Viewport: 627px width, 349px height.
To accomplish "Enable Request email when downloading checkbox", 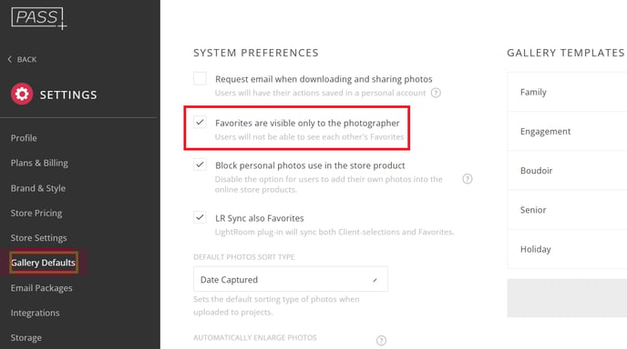I will pyautogui.click(x=200, y=78).
